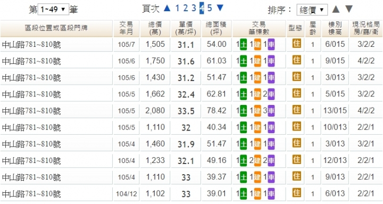This screenshot has width=383, height=204.
Task: Click orange 建 icon in 2,080 row
Action: (257, 111)
